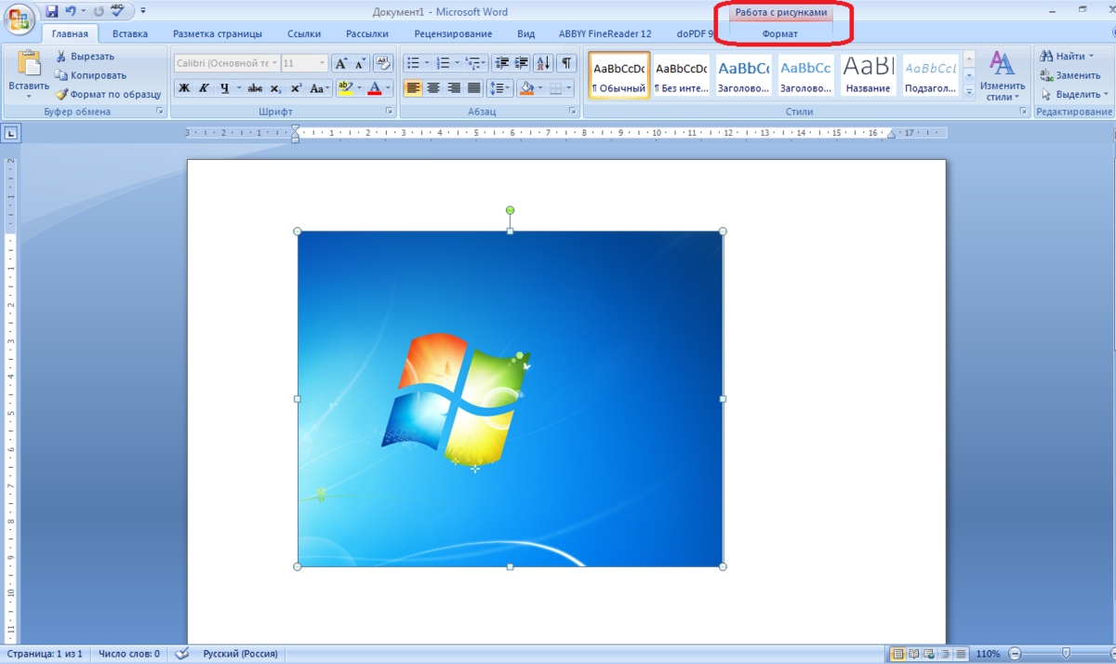The height and width of the screenshot is (664, 1116).
Task: Open the Office button menu
Action: coord(18,19)
